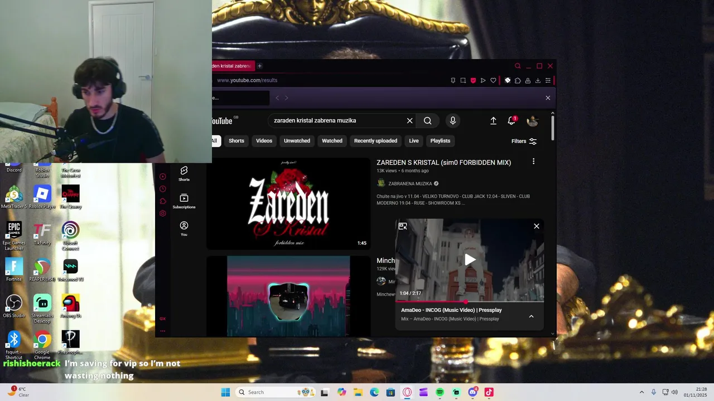This screenshot has width=714, height=401.
Task: Open Discord from the taskbar
Action: [x=473, y=392]
